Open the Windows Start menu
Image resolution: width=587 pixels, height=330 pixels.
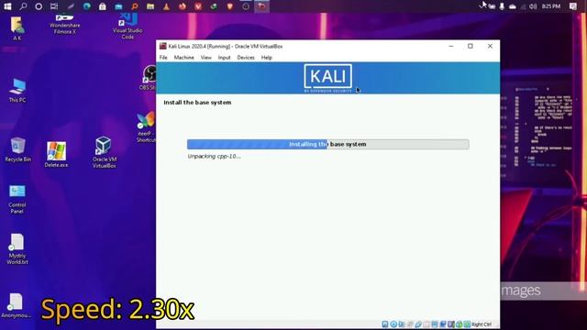point(7,6)
